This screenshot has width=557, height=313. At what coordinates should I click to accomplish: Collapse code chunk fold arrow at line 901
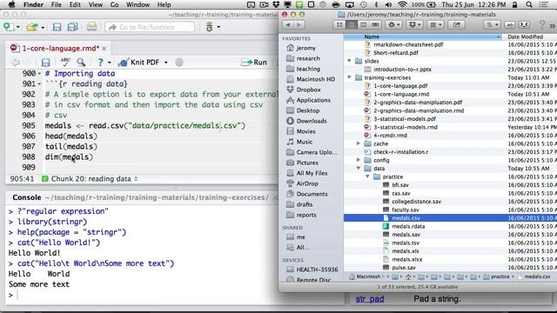[x=39, y=84]
